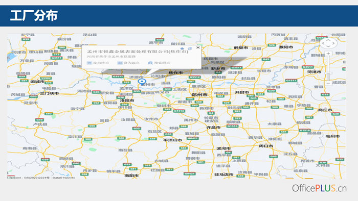The height and width of the screenshot is (201, 358).
Task: Pan map down with bottom arrow control
Action: coord(328,46)
